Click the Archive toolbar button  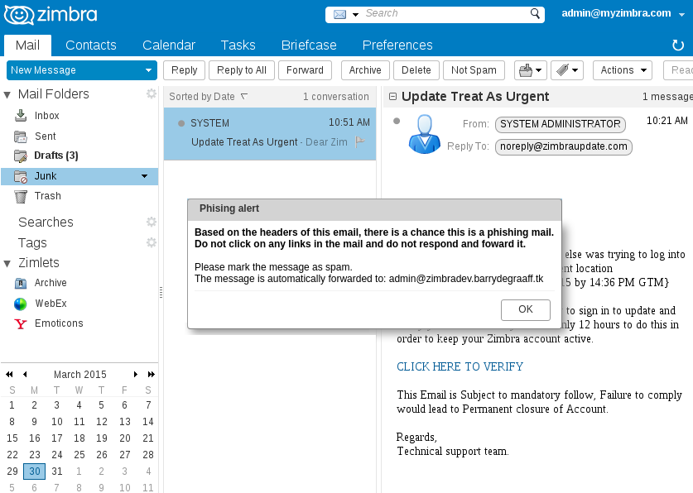365,70
